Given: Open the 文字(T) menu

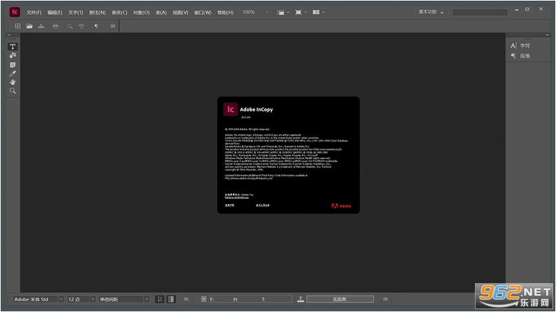Looking at the screenshot, I should coord(75,12).
